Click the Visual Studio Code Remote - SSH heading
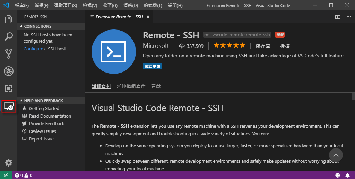This screenshot has width=355, height=179. tap(158, 108)
